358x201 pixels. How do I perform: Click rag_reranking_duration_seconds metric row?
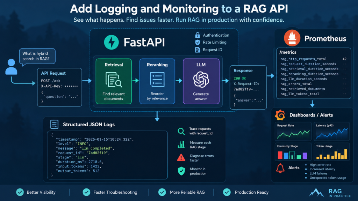tap(313, 74)
